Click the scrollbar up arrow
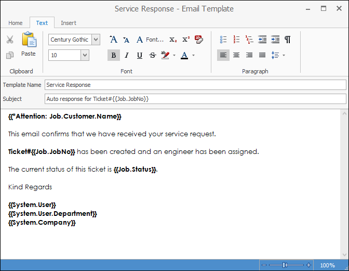349x271 pixels. tap(344, 113)
